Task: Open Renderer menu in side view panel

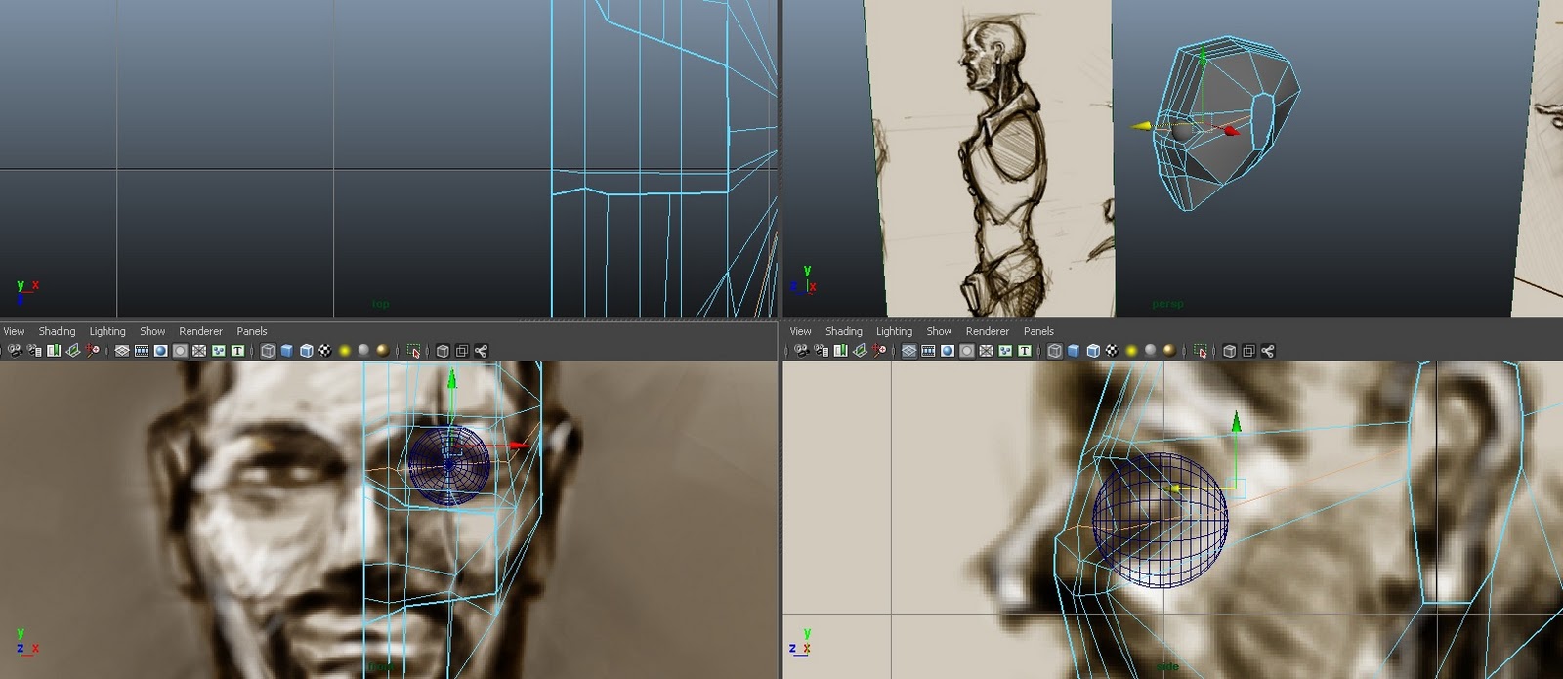Action: 987,331
